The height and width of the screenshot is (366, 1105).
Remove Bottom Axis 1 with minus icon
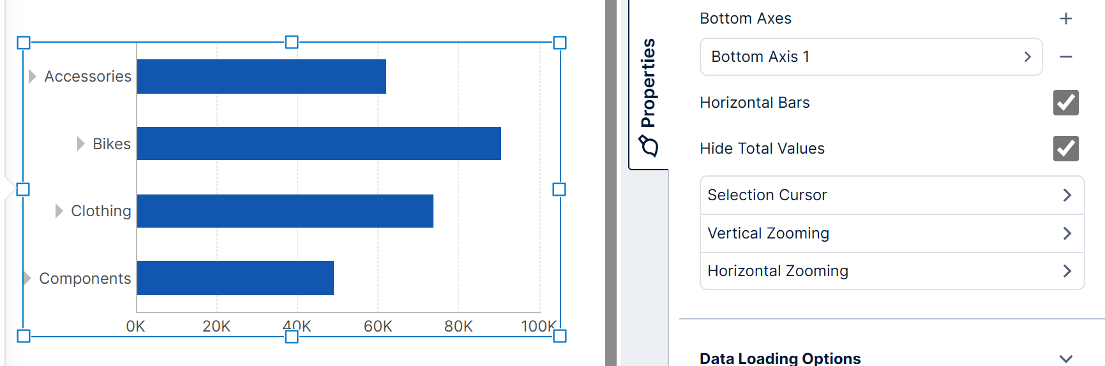pos(1065,57)
